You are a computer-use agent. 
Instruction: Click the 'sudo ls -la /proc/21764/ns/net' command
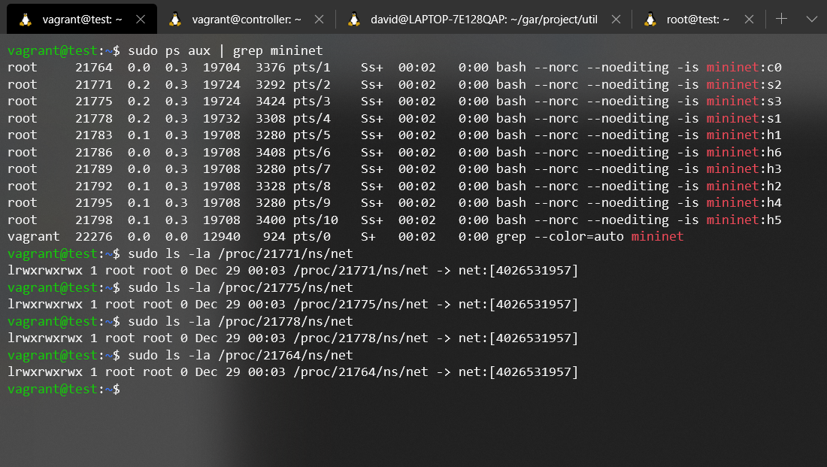tap(241, 355)
